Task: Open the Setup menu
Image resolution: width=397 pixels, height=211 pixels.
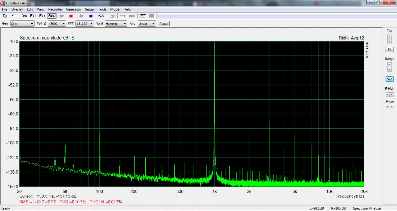Action: pyautogui.click(x=89, y=9)
